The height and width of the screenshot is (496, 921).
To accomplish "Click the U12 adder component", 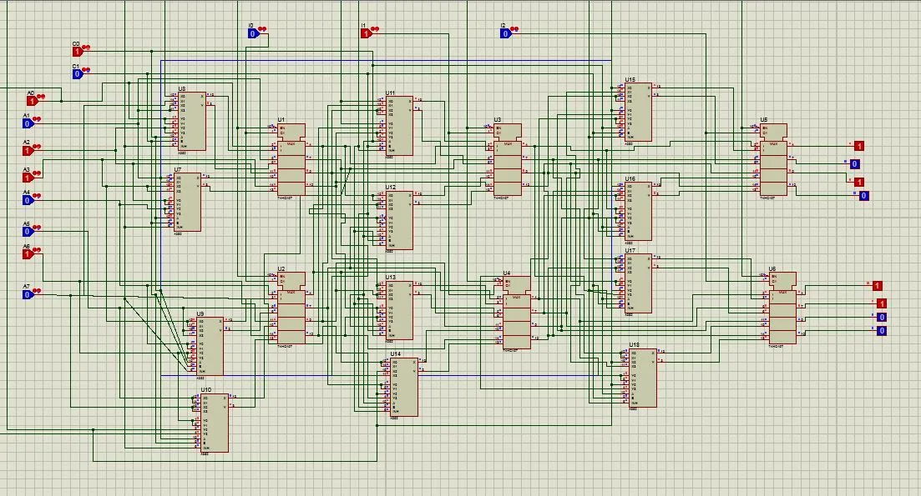I will [401, 220].
